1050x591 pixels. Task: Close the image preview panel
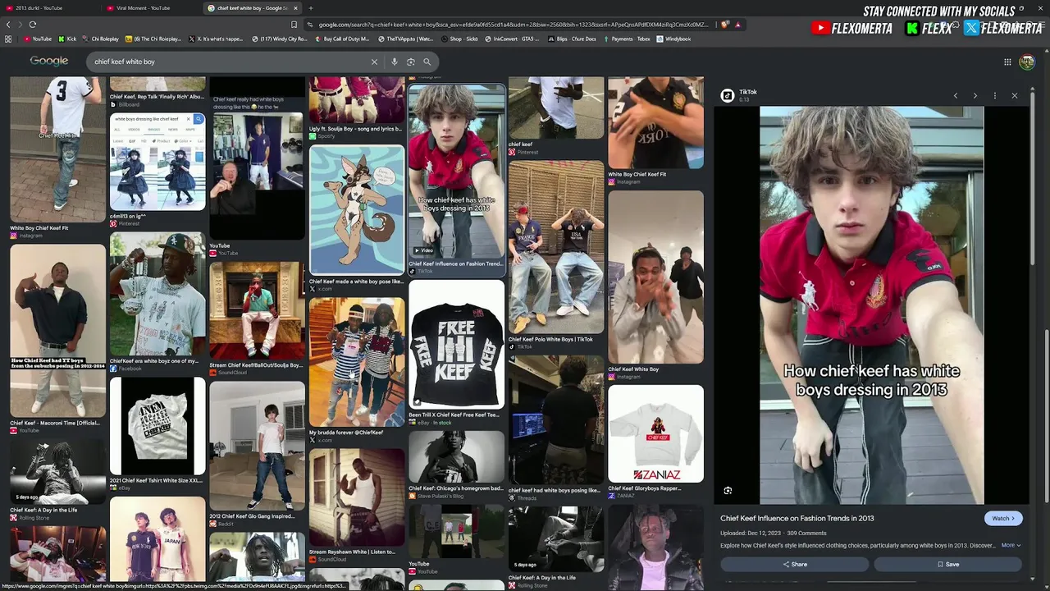[x=1015, y=96]
